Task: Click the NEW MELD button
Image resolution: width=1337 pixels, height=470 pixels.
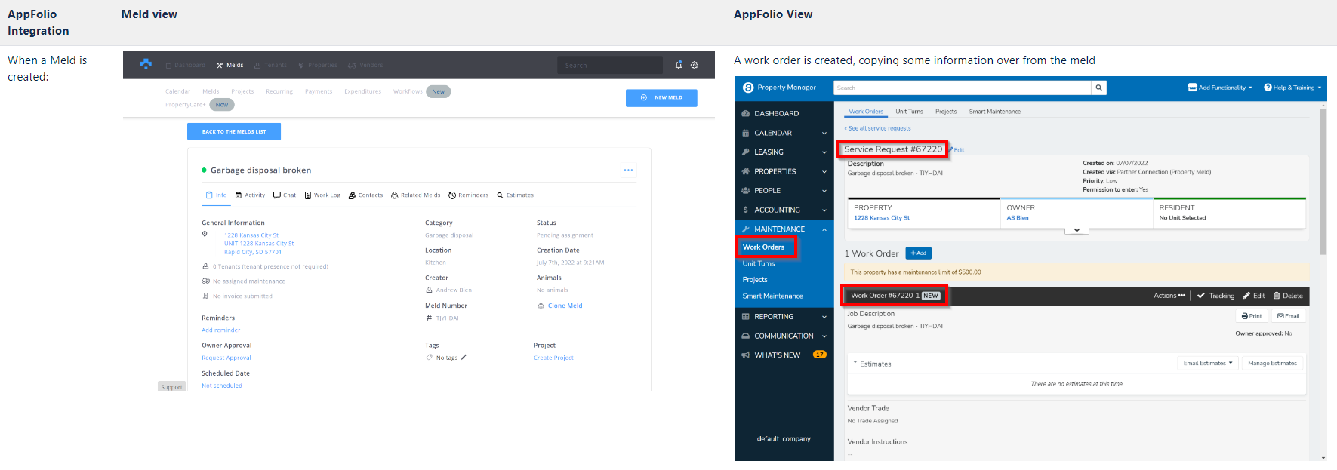Action: [x=661, y=97]
